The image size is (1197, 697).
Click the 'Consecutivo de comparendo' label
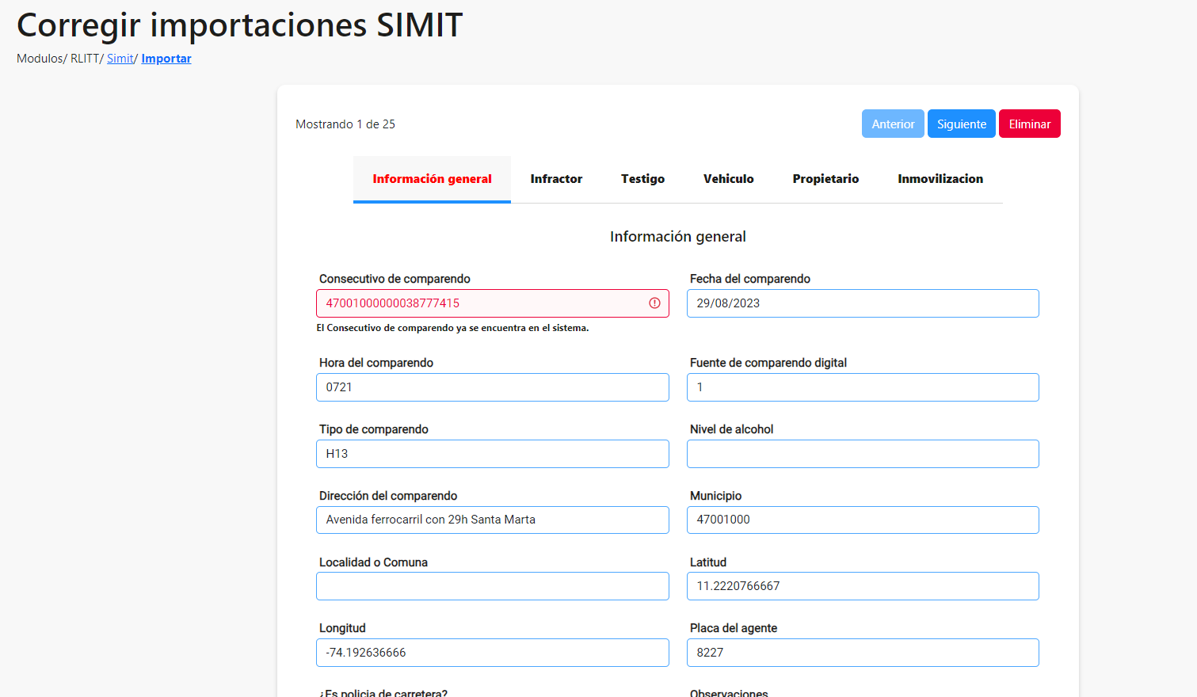point(395,279)
